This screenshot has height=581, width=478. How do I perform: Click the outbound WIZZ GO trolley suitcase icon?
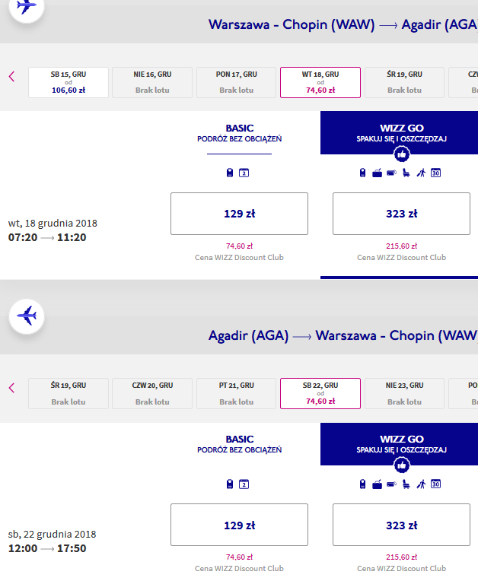coord(377,173)
